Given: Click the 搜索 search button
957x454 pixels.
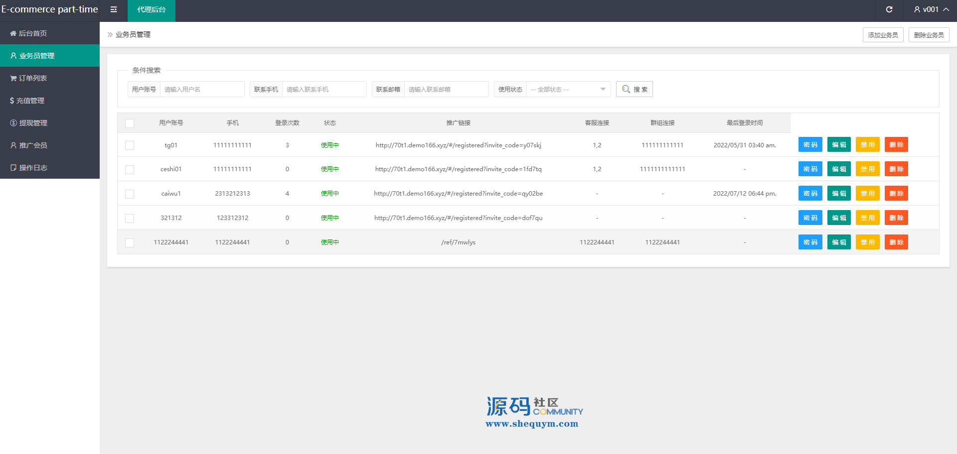Looking at the screenshot, I should [x=634, y=90].
